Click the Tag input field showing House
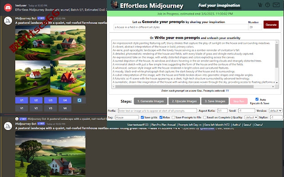 127,117
